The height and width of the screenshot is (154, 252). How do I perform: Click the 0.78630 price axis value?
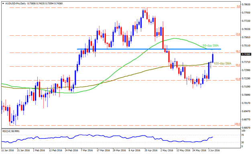click(246, 4)
